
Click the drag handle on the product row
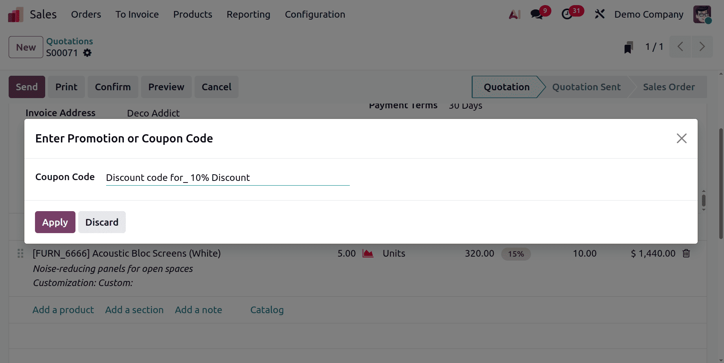(20, 253)
